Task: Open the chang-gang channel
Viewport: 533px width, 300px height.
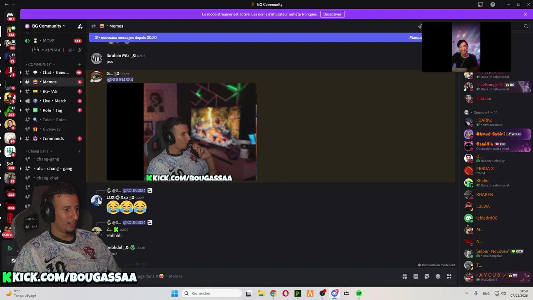Action: coord(53,159)
